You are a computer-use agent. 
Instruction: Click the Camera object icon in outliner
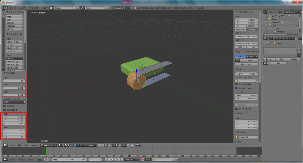[270, 22]
